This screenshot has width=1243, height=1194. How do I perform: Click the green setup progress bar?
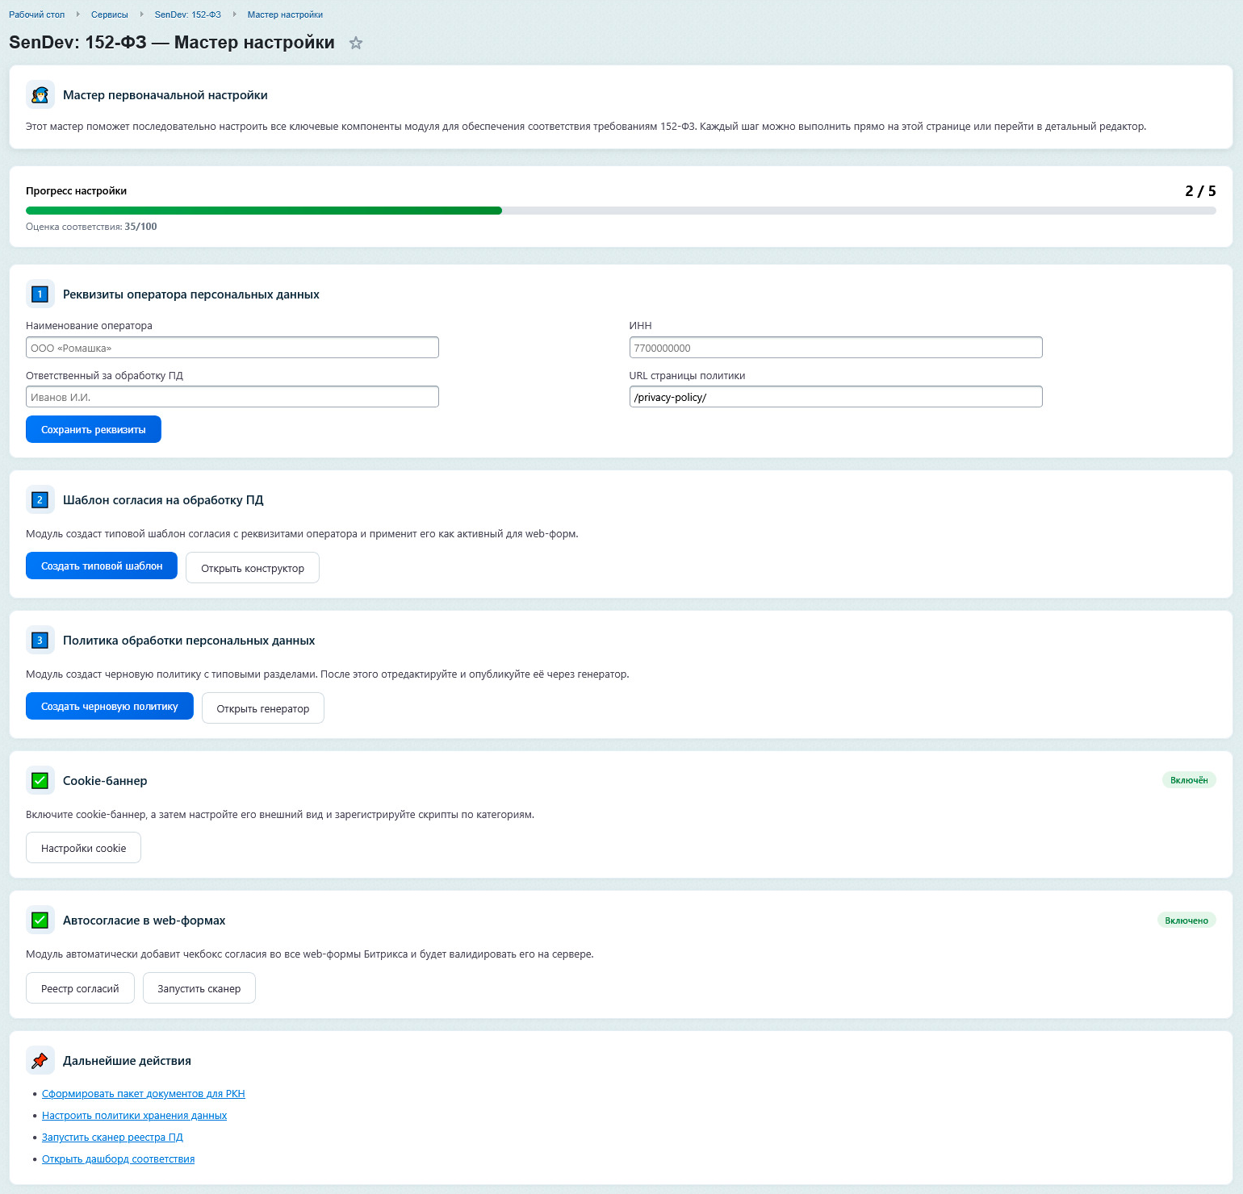coord(264,211)
